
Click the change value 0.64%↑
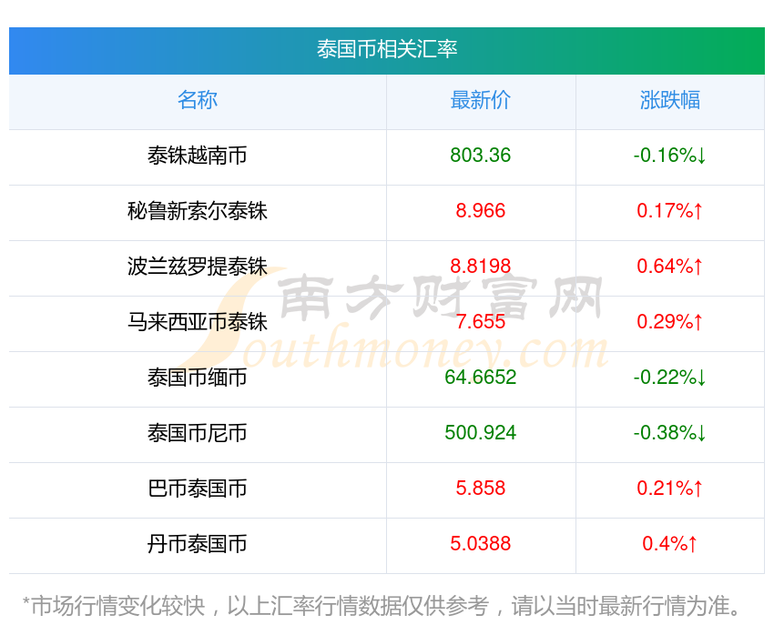[670, 267]
